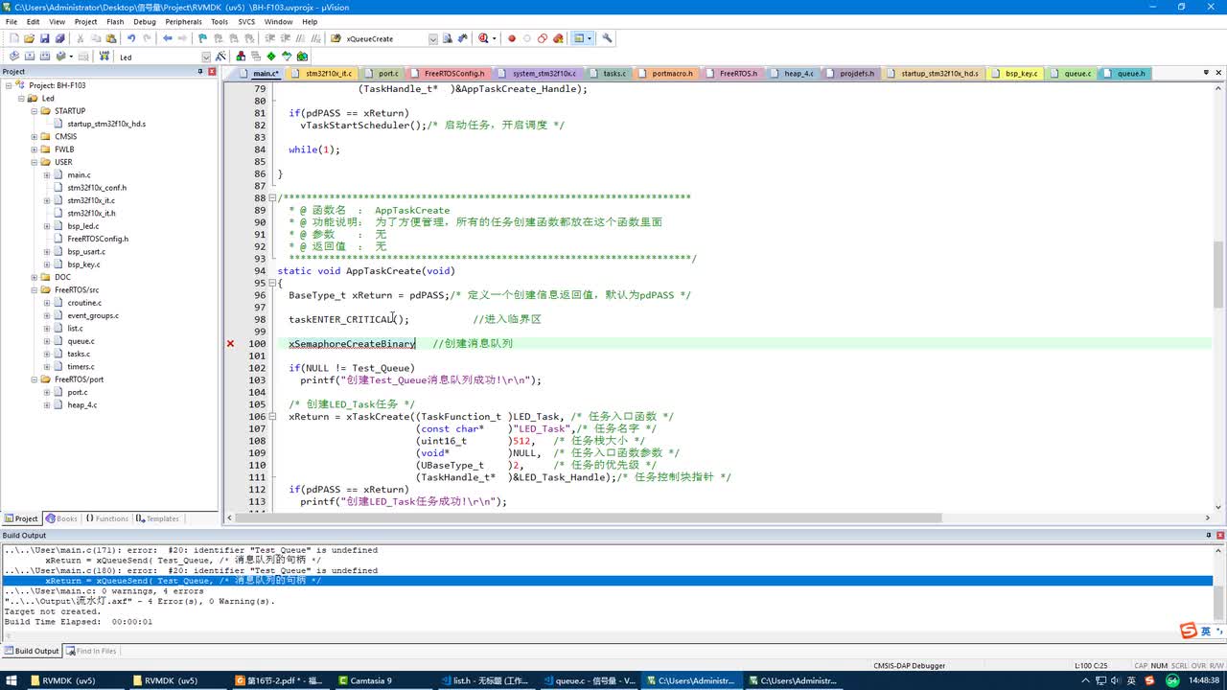Open the Project menu
Viewport: 1227px width, 690px height.
tap(85, 21)
